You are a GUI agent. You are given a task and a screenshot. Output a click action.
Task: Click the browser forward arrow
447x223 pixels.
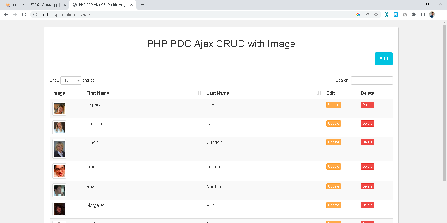point(15,15)
